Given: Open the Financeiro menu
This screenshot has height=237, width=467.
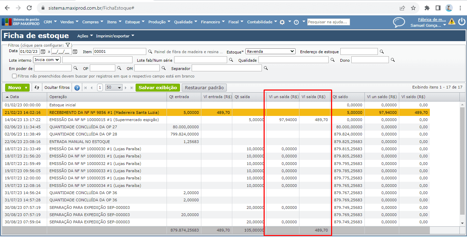Looking at the screenshot, I should [212, 22].
